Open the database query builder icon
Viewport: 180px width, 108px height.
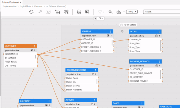79,12
